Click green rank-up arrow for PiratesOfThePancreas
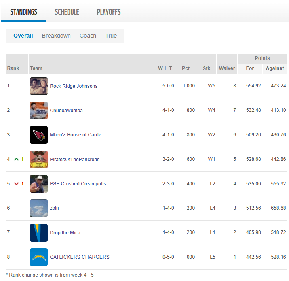The height and width of the screenshot is (281, 289). pos(16,160)
